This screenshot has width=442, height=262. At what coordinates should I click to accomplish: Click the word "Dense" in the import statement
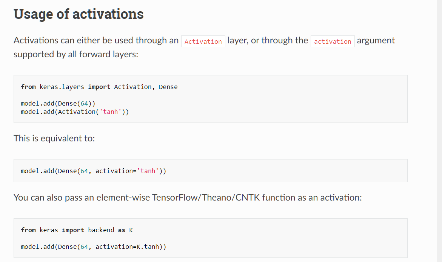coord(168,87)
